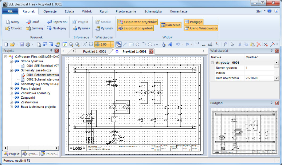
Task: Toggle the Okno Właściwości pane
Action: click(201, 28)
